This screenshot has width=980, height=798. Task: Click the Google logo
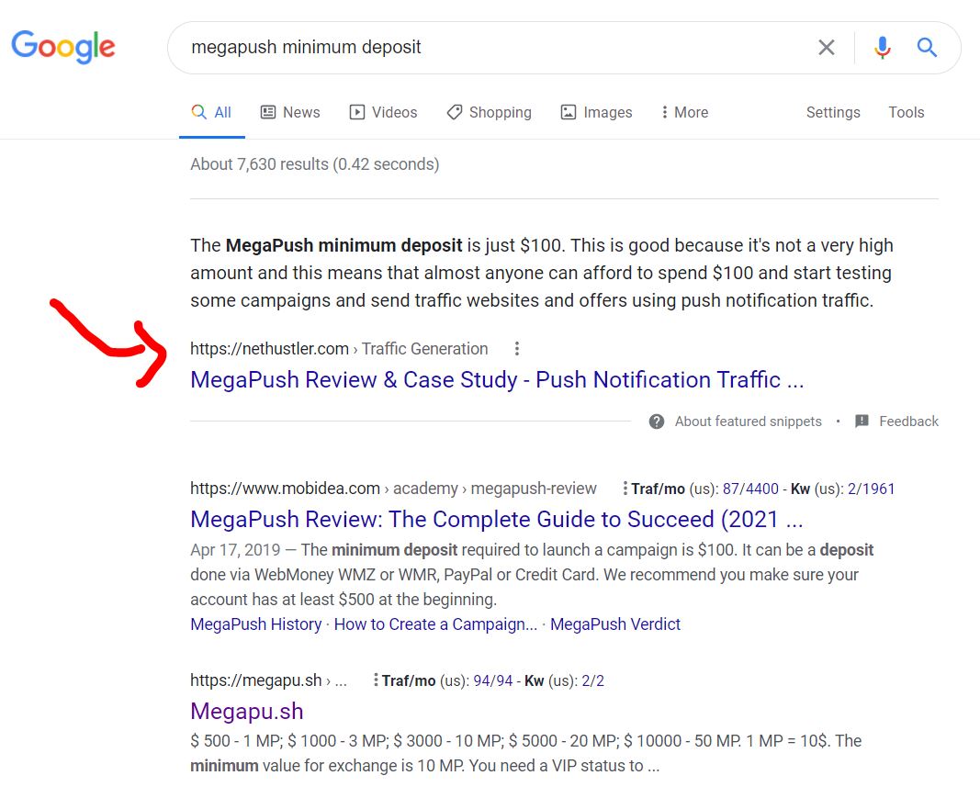tap(63, 47)
